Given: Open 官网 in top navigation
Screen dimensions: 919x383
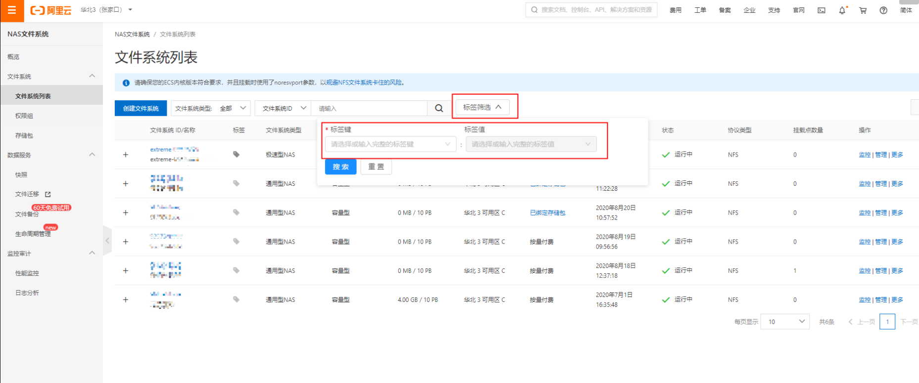Looking at the screenshot, I should point(799,10).
